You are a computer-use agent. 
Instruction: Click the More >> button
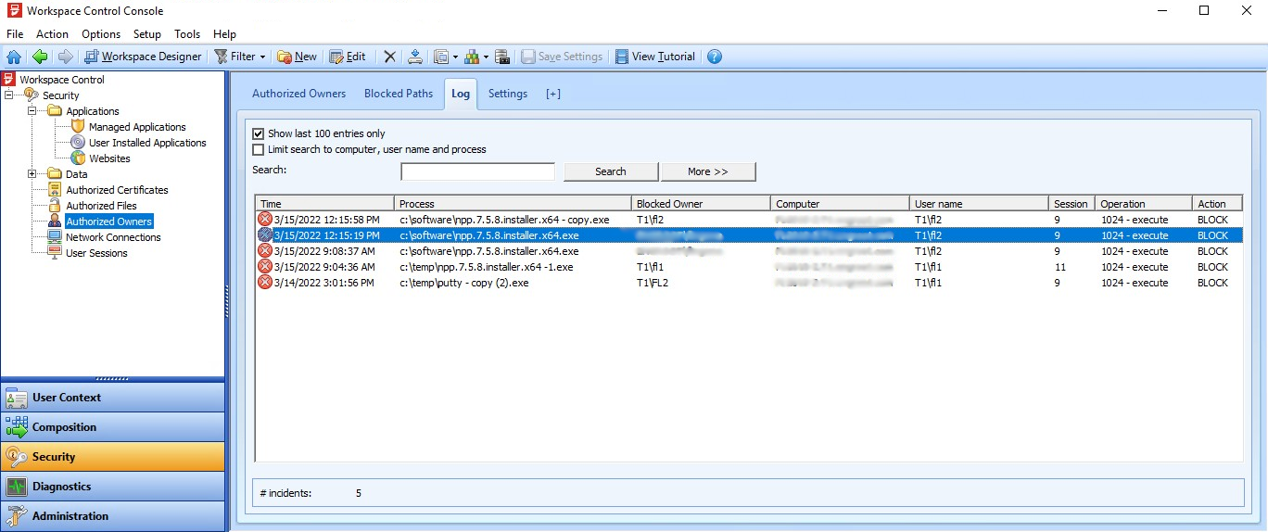pos(708,171)
